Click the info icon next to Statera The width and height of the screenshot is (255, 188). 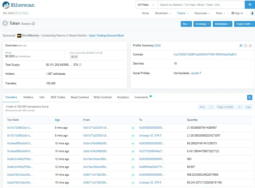(x=33, y=23)
